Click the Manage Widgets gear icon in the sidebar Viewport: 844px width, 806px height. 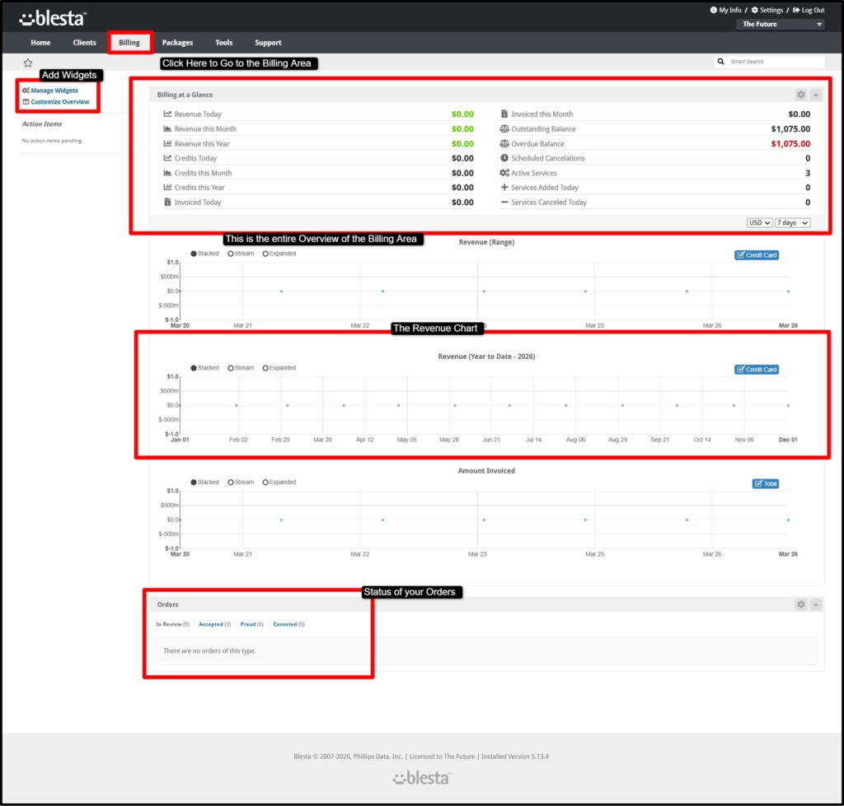pyautogui.click(x=26, y=90)
